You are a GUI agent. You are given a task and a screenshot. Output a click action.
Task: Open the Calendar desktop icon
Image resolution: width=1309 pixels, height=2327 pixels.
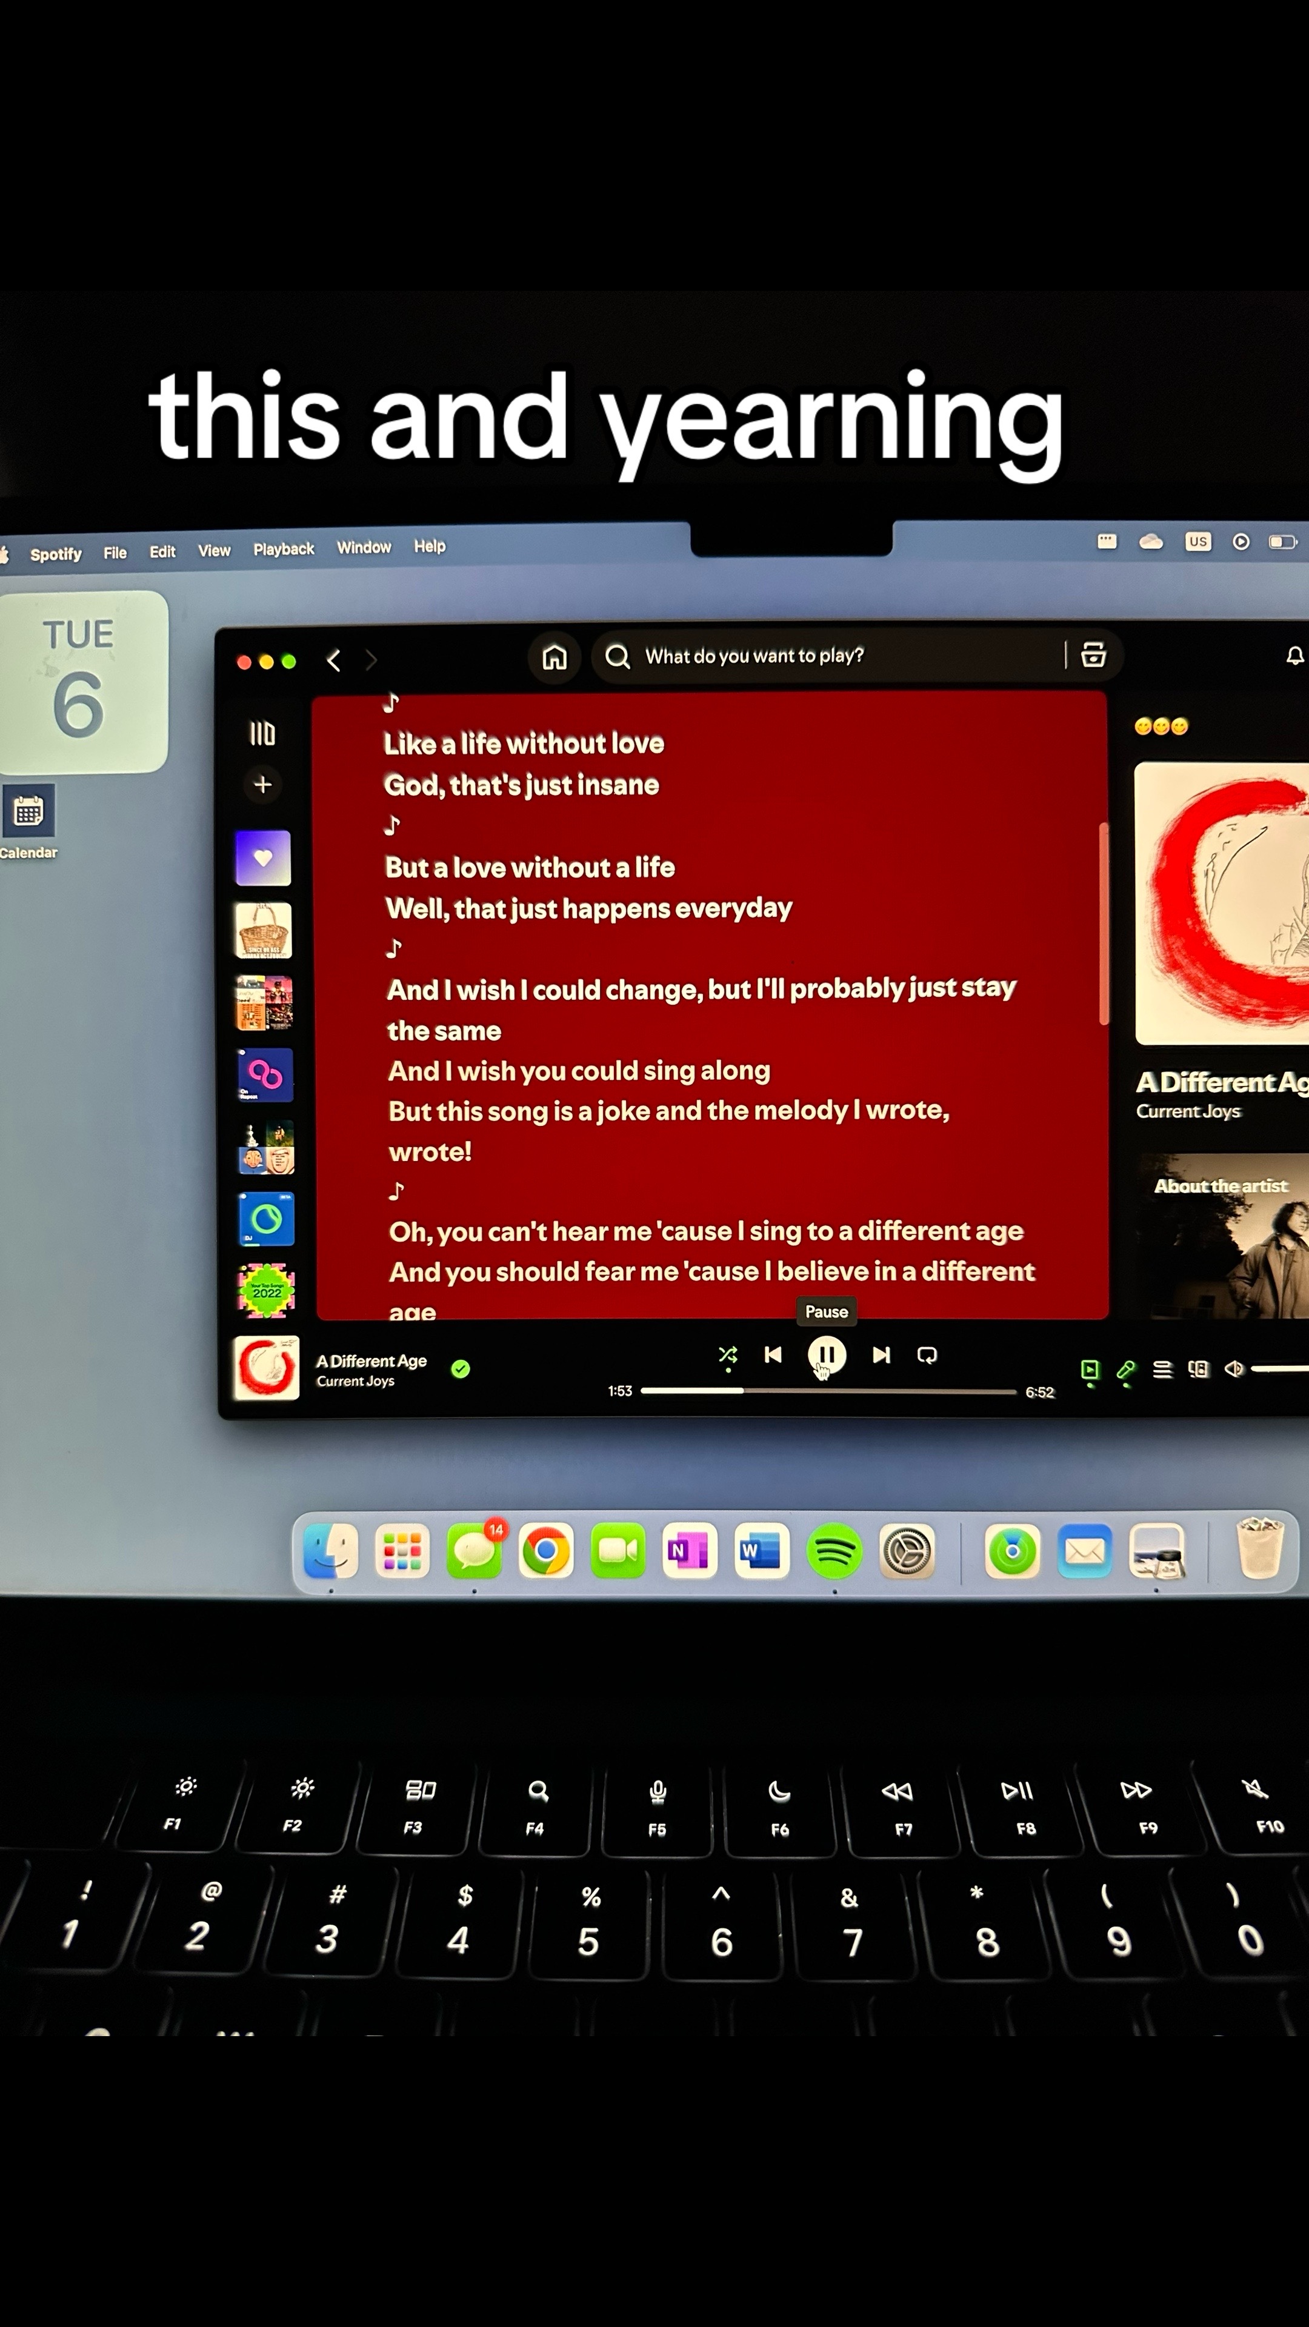[x=28, y=821]
